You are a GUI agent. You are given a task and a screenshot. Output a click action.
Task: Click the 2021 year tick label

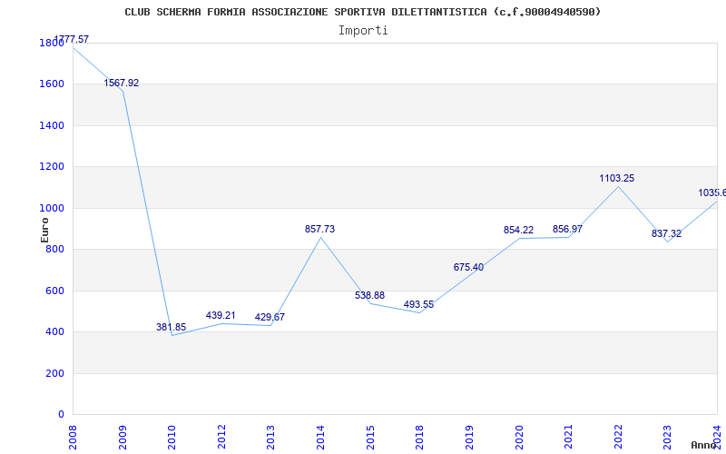[569, 438]
